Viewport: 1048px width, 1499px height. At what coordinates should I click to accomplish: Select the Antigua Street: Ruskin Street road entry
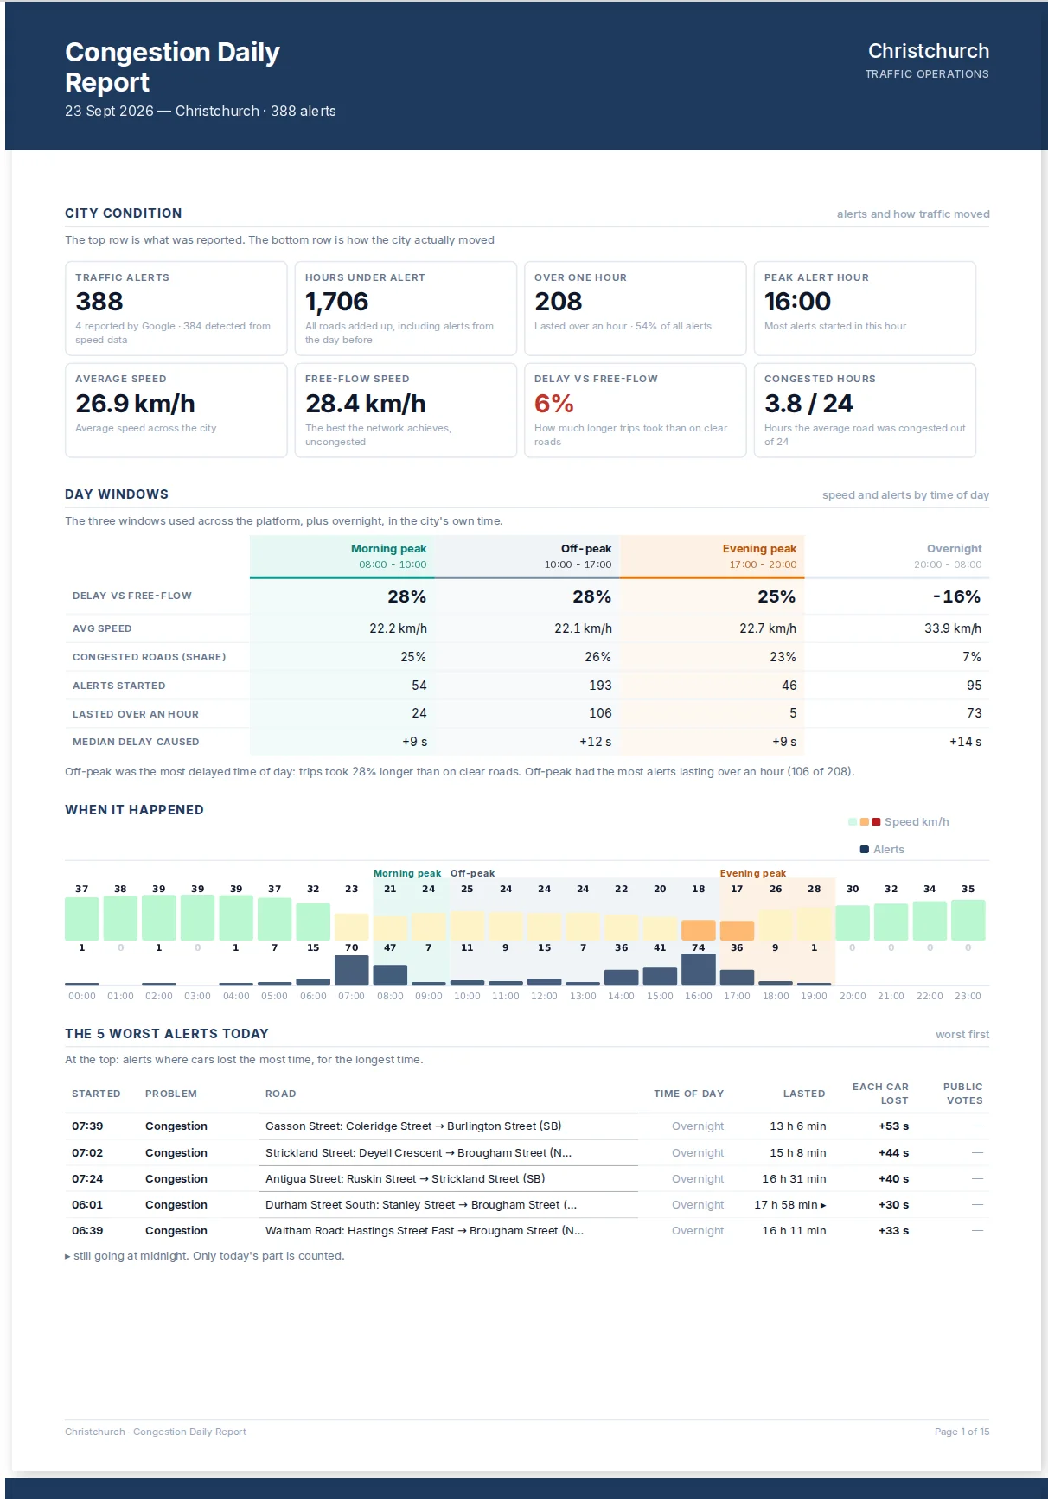pyautogui.click(x=406, y=1179)
